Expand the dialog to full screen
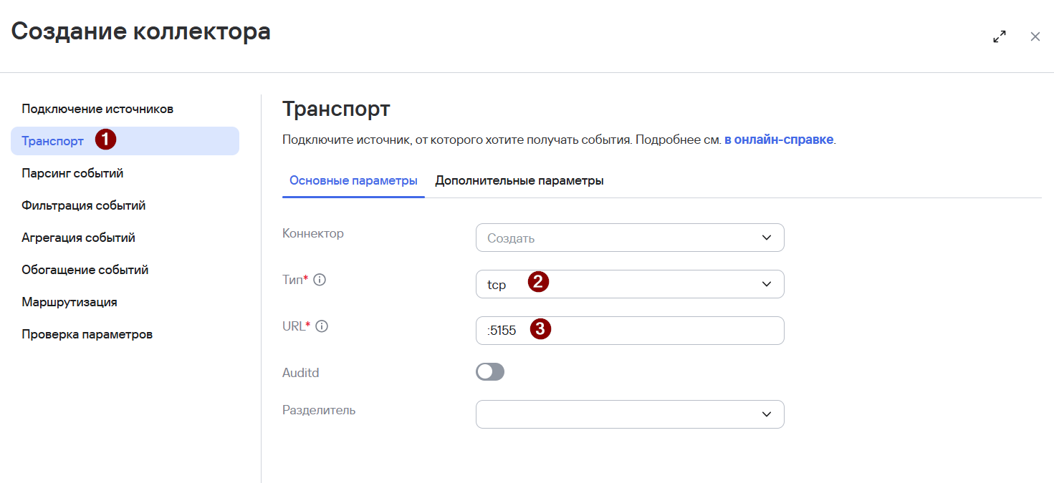The image size is (1054, 483). (999, 36)
